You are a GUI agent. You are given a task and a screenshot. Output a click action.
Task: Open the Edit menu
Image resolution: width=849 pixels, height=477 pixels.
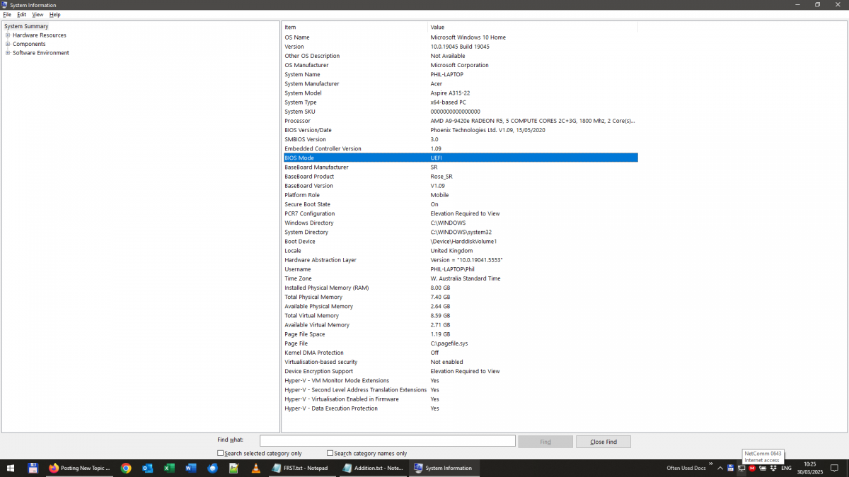[x=22, y=14]
